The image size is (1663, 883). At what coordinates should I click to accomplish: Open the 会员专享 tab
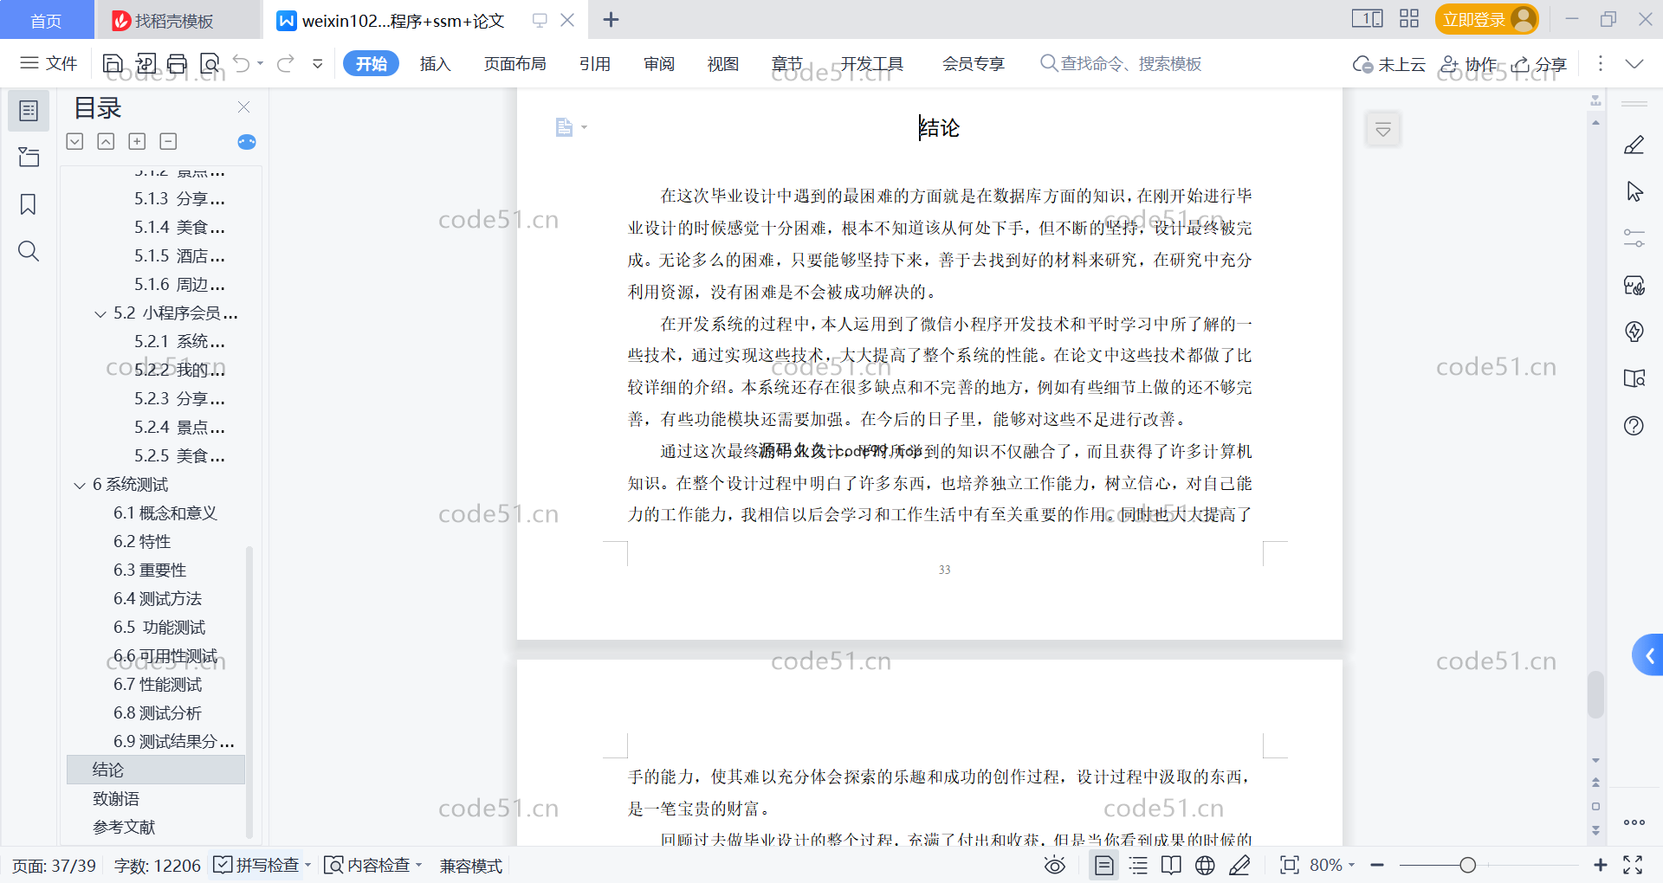974,63
